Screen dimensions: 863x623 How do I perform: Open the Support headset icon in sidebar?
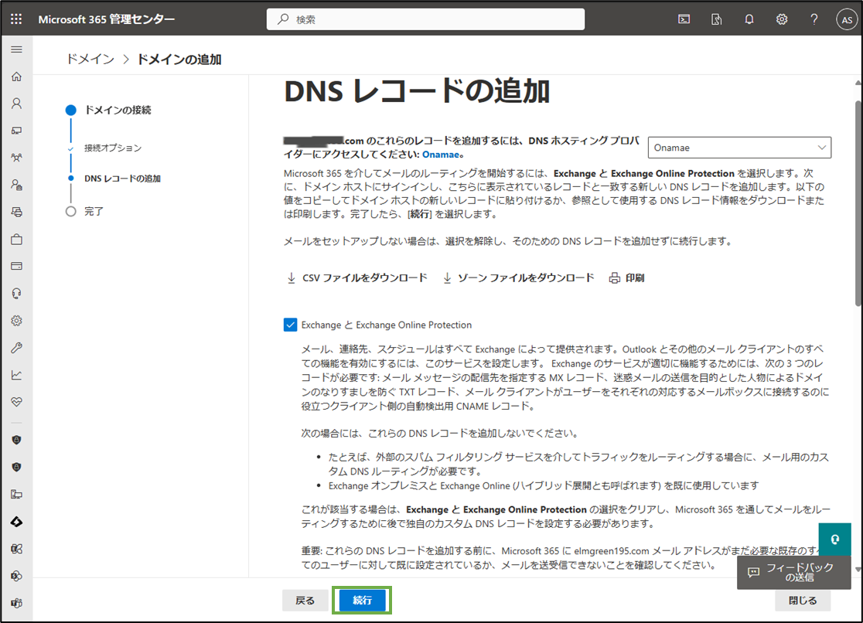point(16,294)
